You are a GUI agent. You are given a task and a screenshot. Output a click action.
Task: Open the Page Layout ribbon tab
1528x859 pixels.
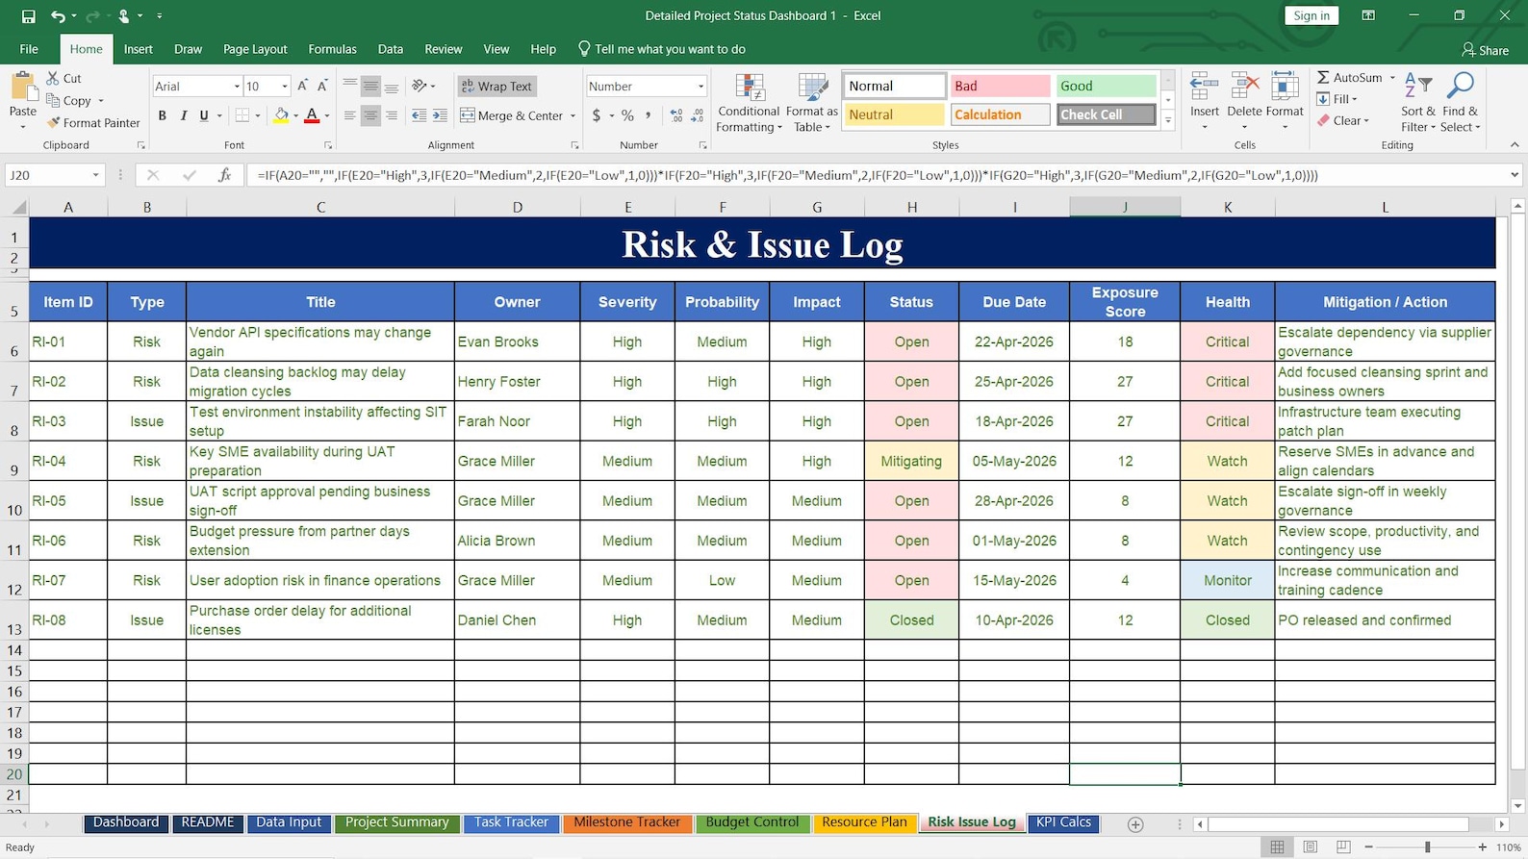tap(255, 49)
